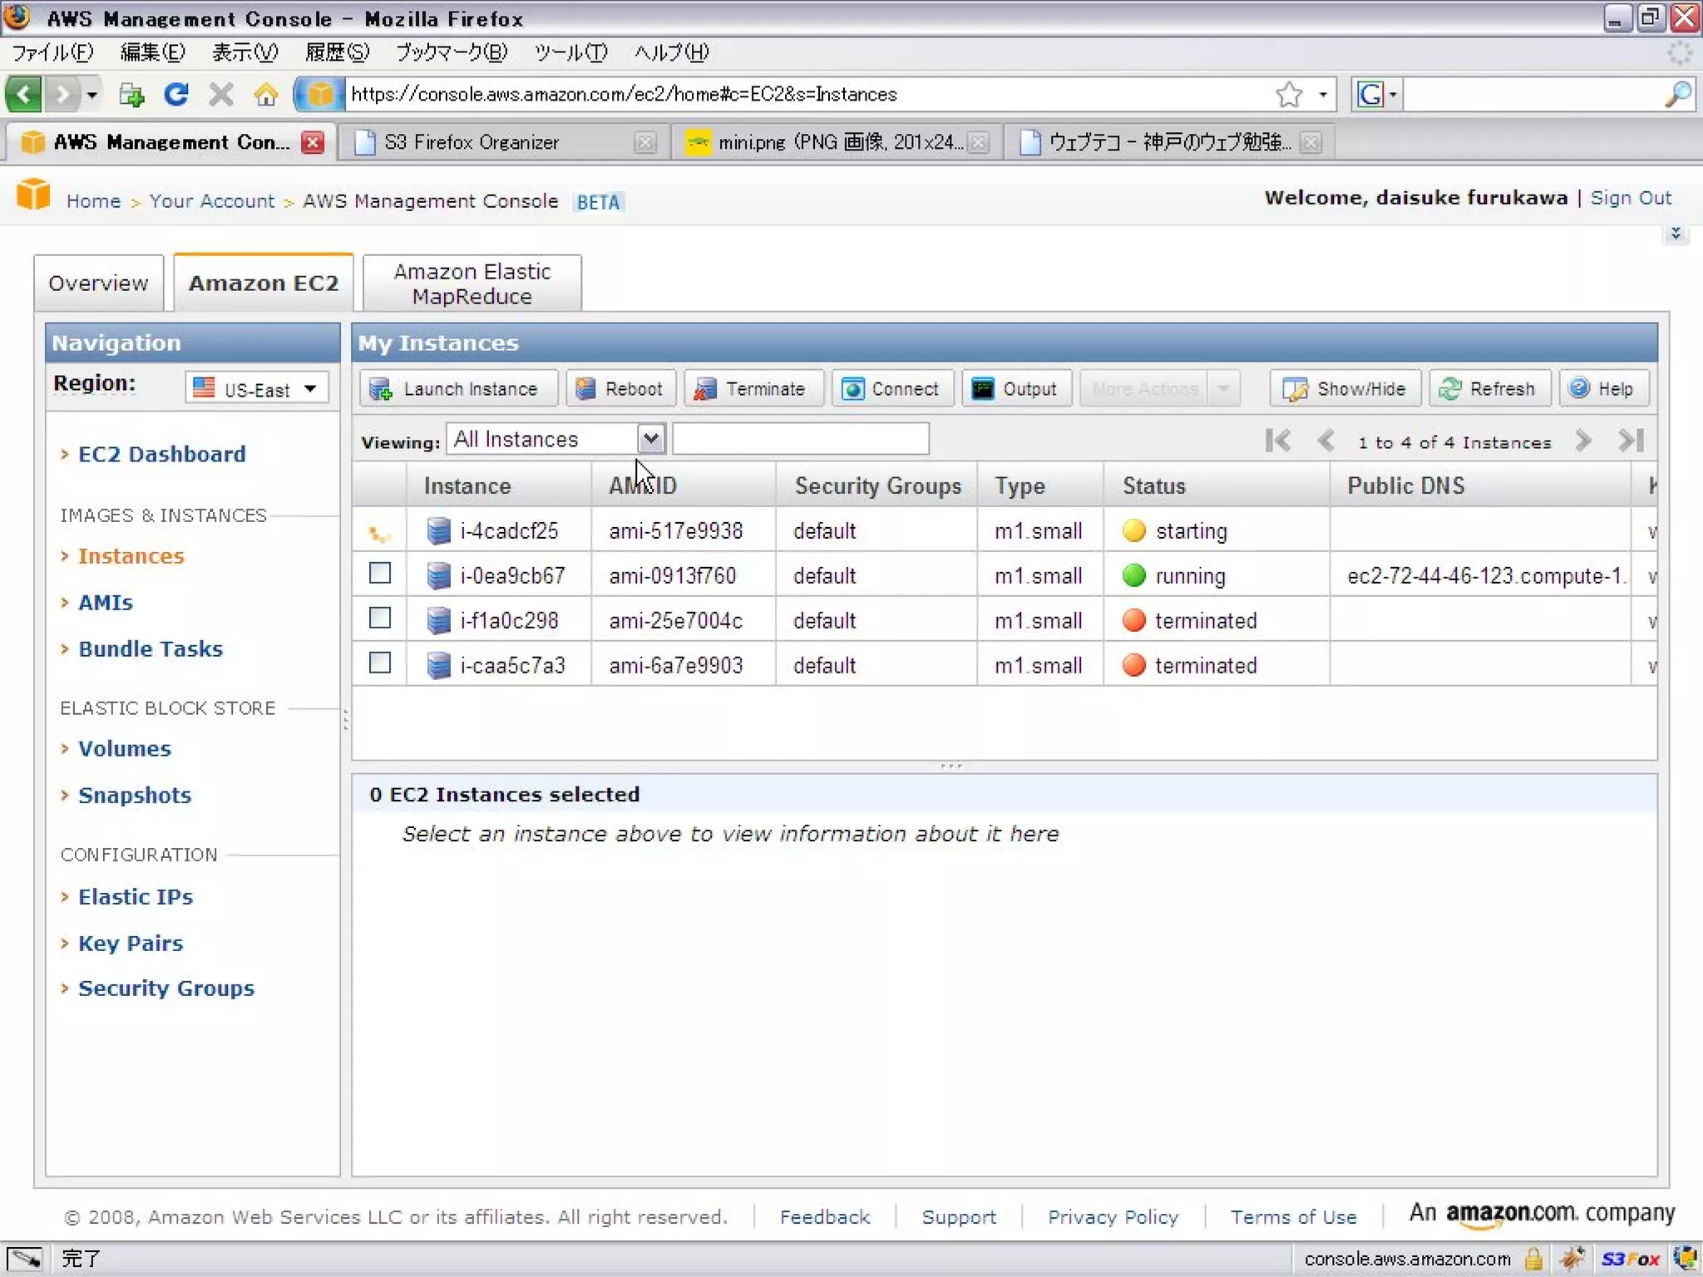This screenshot has width=1703, height=1277.
Task: Open the Volumes navigation link
Action: pyautogui.click(x=125, y=748)
